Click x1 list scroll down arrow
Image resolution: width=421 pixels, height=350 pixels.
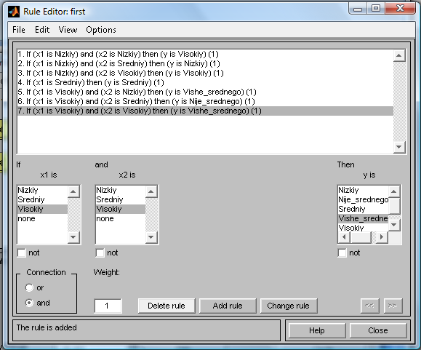point(73,237)
